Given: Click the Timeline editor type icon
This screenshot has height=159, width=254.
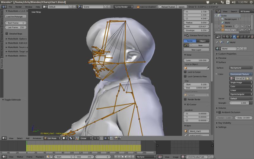Looking at the screenshot, I should pyautogui.click(x=3, y=157).
